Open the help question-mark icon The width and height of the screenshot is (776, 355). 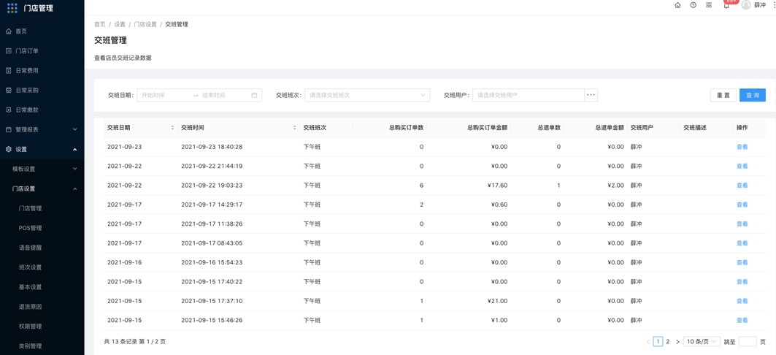pos(694,5)
